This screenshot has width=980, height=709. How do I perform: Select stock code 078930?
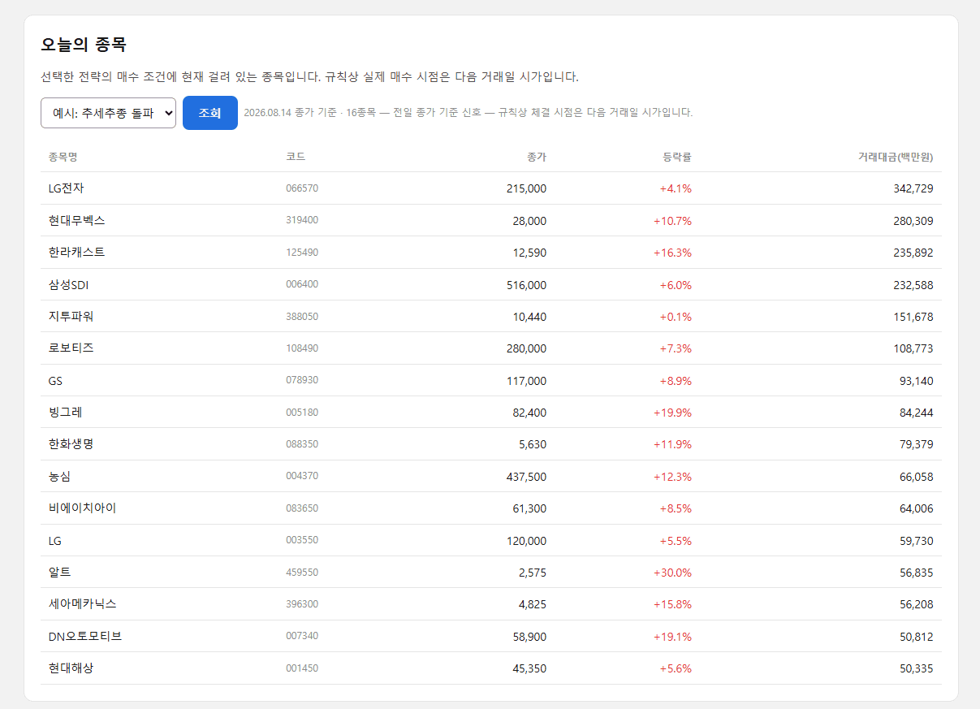pyautogui.click(x=302, y=381)
